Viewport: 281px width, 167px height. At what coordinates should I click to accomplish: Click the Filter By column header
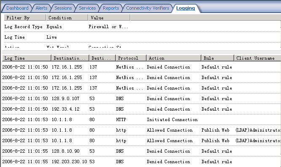(25, 18)
